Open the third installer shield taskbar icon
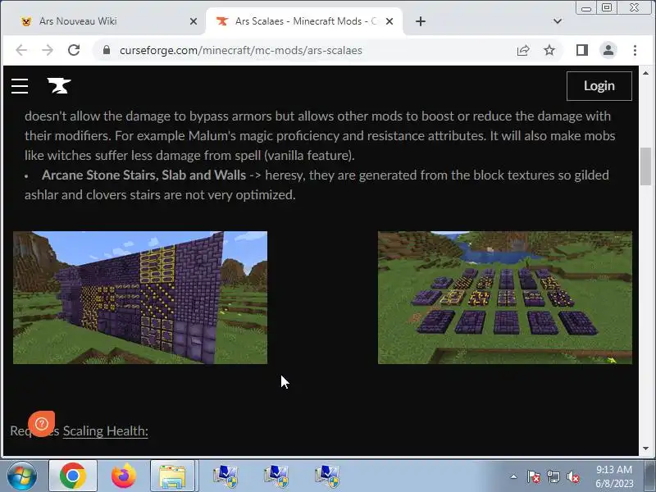This screenshot has height=492, width=656. [x=326, y=476]
